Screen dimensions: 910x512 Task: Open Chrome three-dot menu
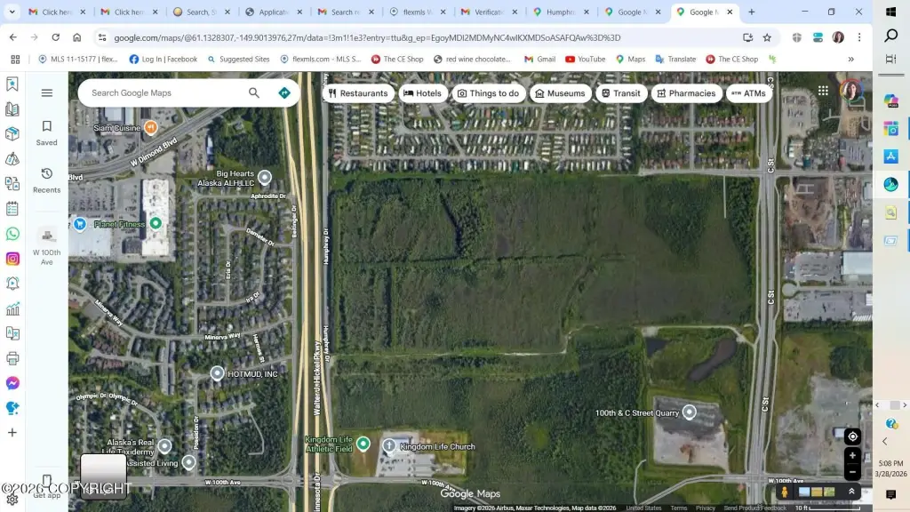point(859,37)
